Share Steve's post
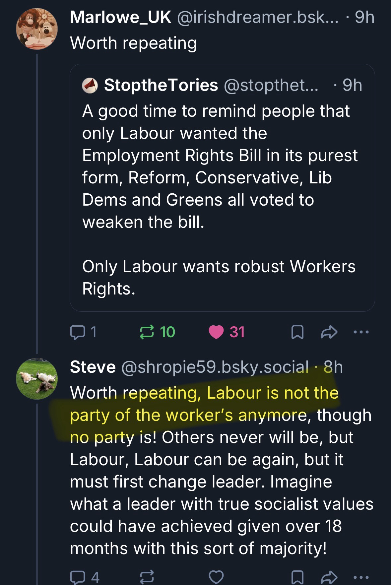The image size is (391, 585). pyautogui.click(x=329, y=577)
